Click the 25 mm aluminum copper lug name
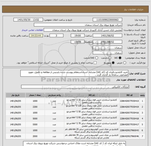The width and height of the screenshot is (151, 146). tap(92, 130)
